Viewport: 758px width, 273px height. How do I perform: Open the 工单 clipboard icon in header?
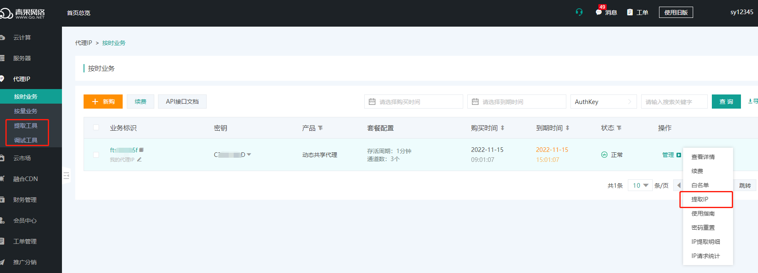click(630, 12)
